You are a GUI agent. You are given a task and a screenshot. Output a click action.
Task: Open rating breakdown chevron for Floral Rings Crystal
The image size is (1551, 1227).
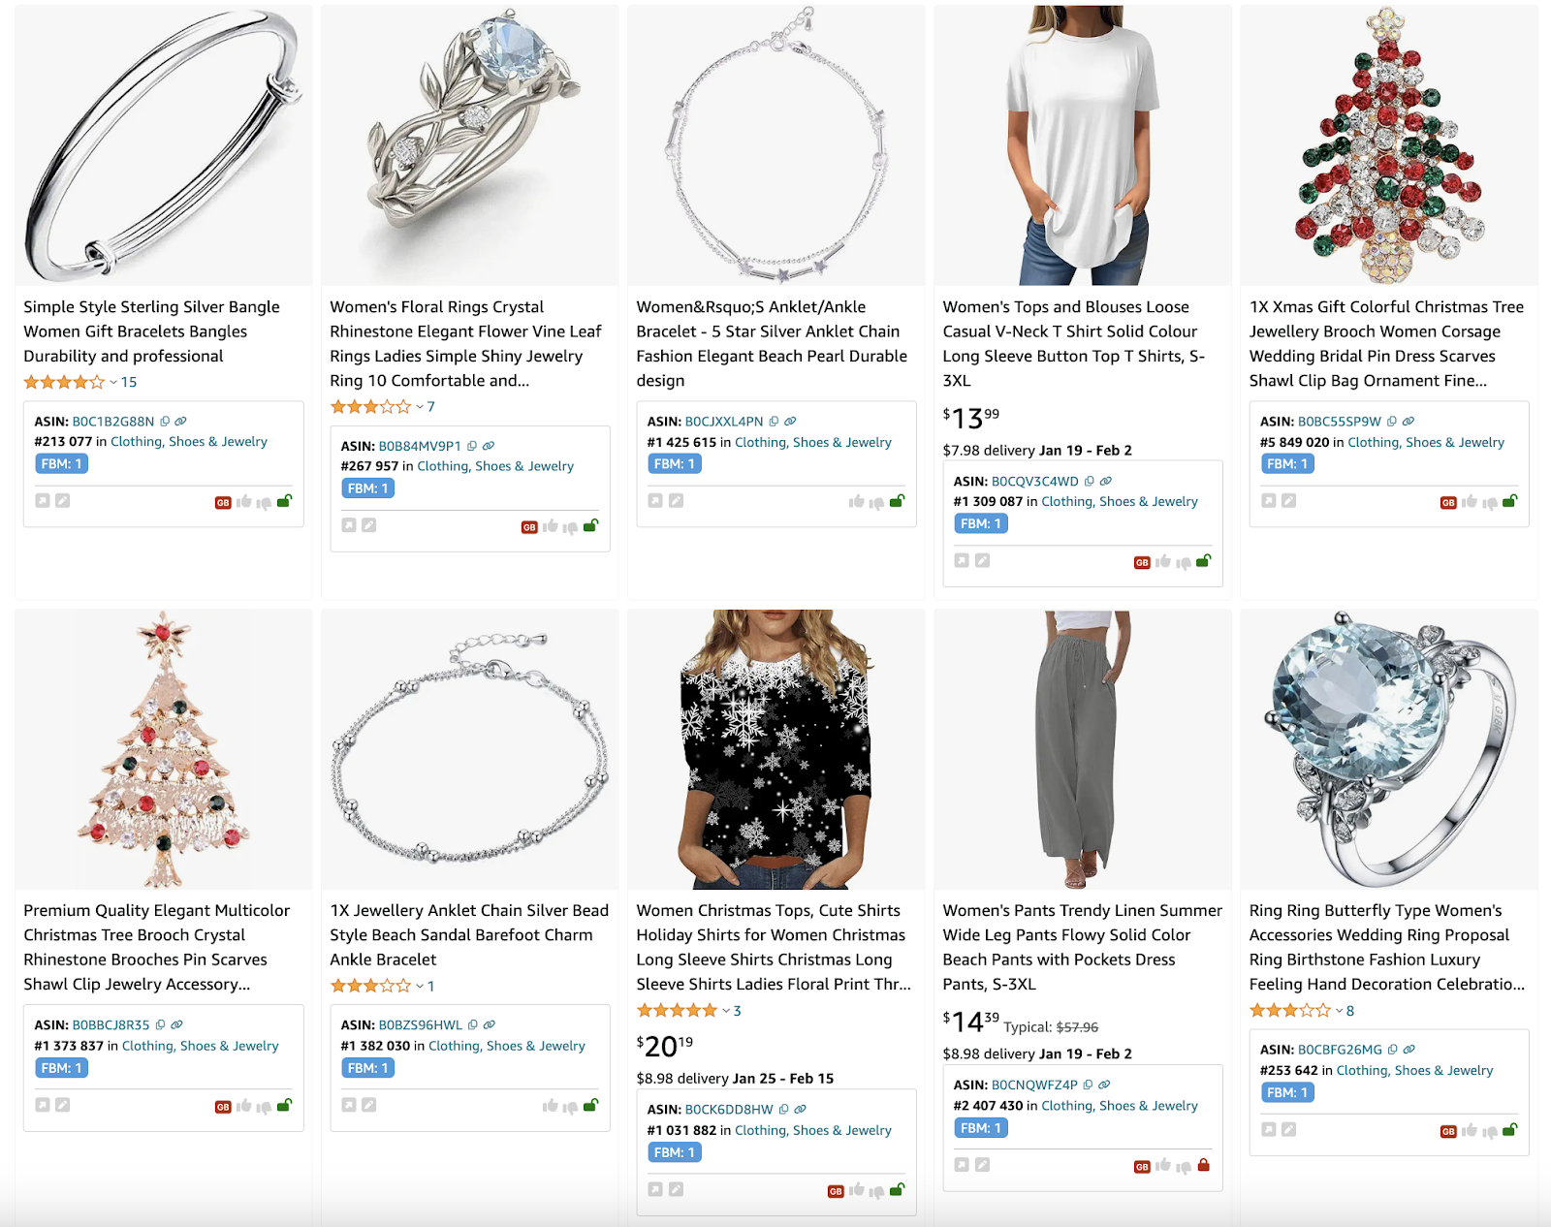[x=420, y=407]
